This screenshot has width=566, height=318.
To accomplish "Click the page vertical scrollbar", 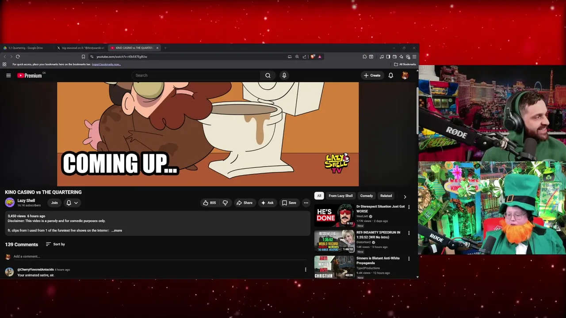I will pos(417,110).
